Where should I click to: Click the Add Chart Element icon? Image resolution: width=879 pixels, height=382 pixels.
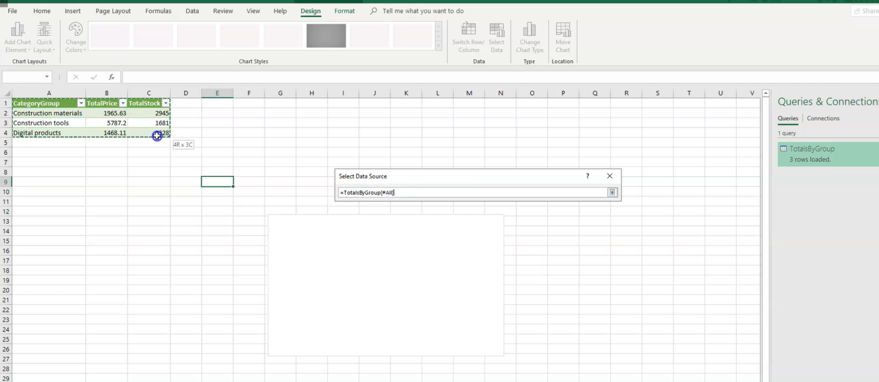(18, 30)
